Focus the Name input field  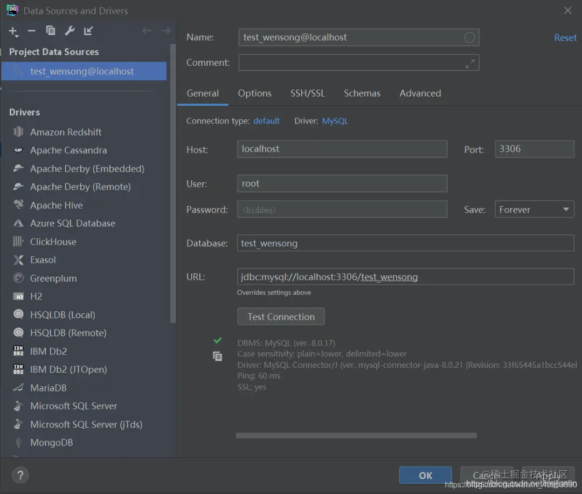tap(358, 38)
